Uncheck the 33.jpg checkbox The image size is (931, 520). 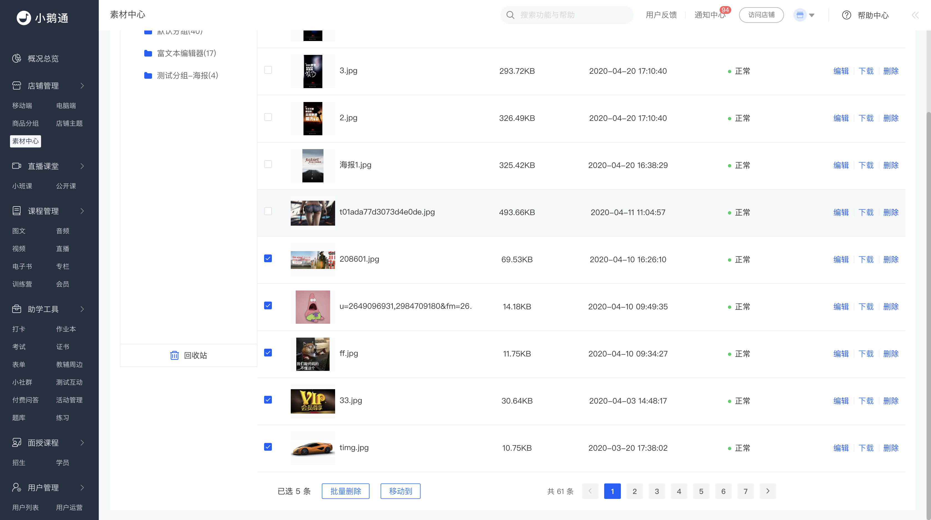(268, 400)
